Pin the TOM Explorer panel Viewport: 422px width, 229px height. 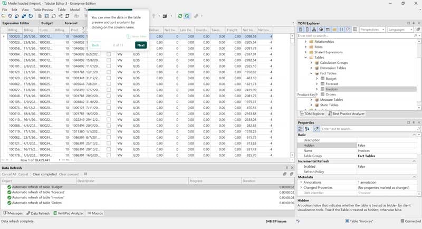(x=414, y=23)
